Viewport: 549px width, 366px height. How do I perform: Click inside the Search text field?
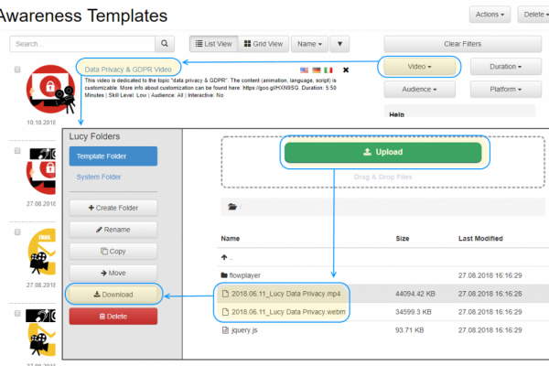coord(82,43)
